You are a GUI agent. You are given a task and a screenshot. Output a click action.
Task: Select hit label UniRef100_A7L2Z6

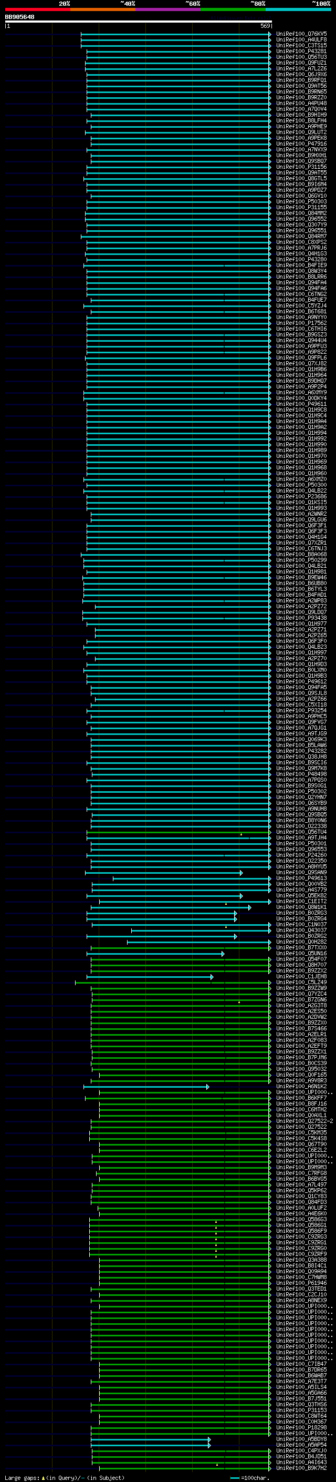point(301,68)
